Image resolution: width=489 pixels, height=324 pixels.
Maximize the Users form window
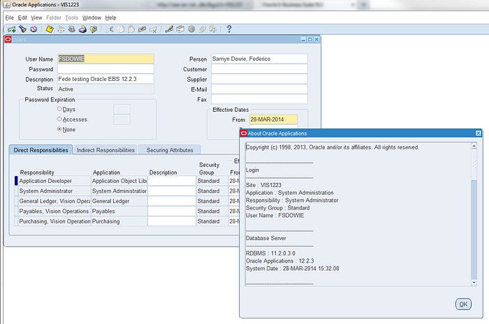coord(309,39)
